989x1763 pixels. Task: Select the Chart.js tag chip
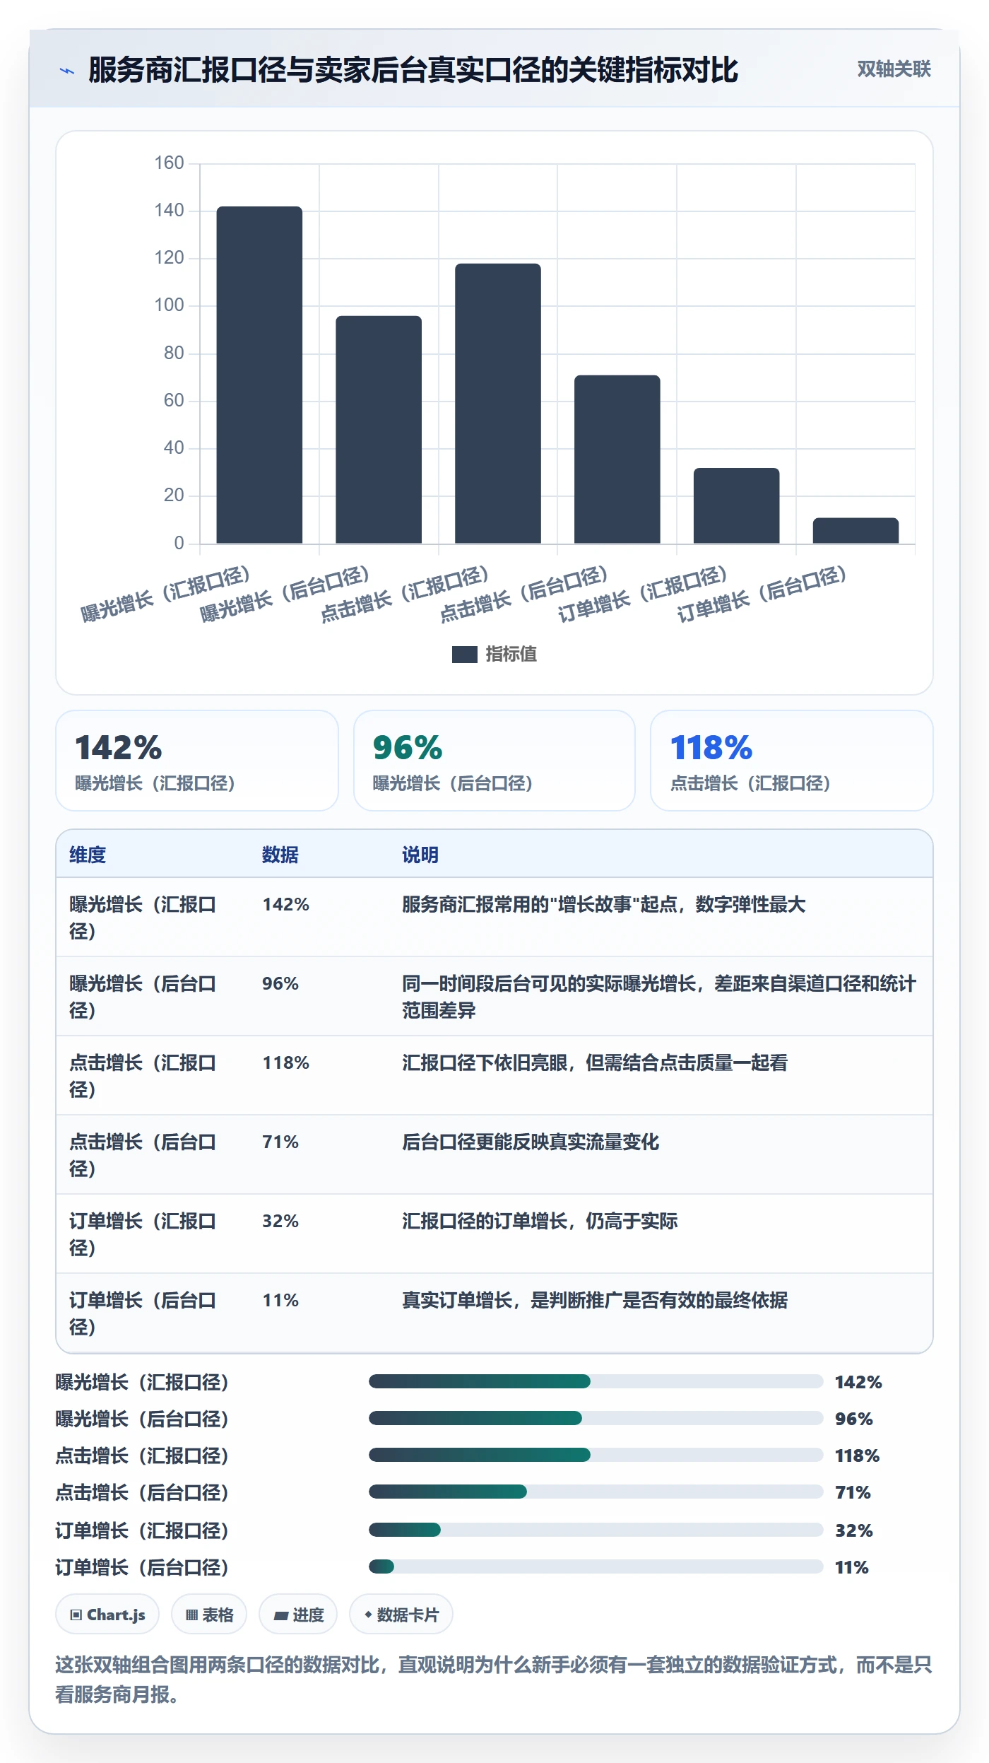107,1615
